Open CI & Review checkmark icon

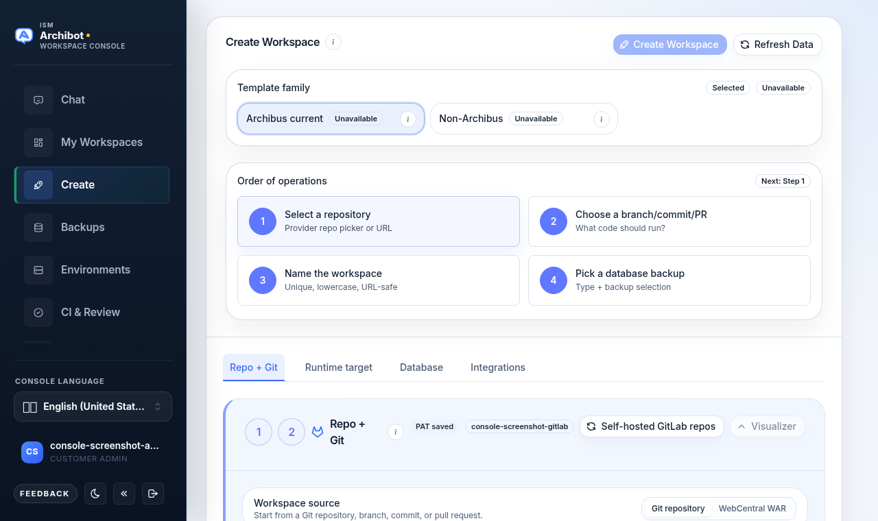click(x=38, y=313)
